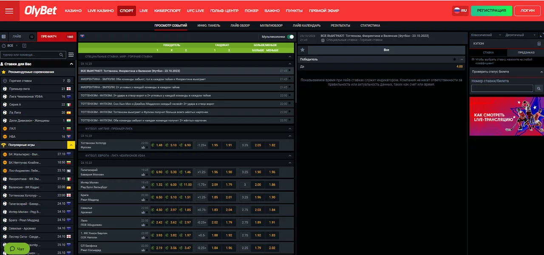Open the КИБЕРСПОРТ menu item
This screenshot has height=255, width=544.
tap(167, 11)
